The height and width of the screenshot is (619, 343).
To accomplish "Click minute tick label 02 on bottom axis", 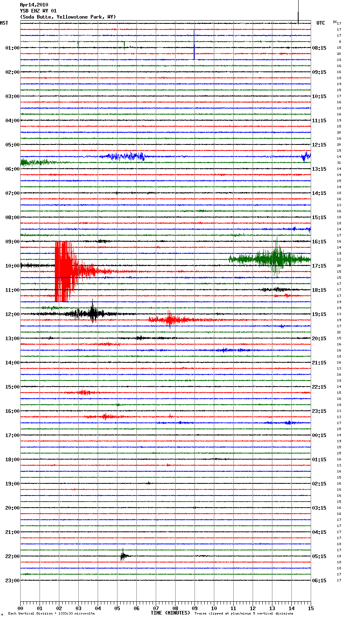I will click(59, 608).
